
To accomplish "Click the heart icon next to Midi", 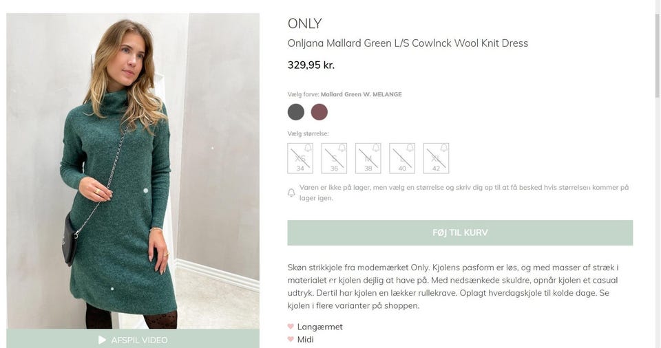I will tap(291, 339).
